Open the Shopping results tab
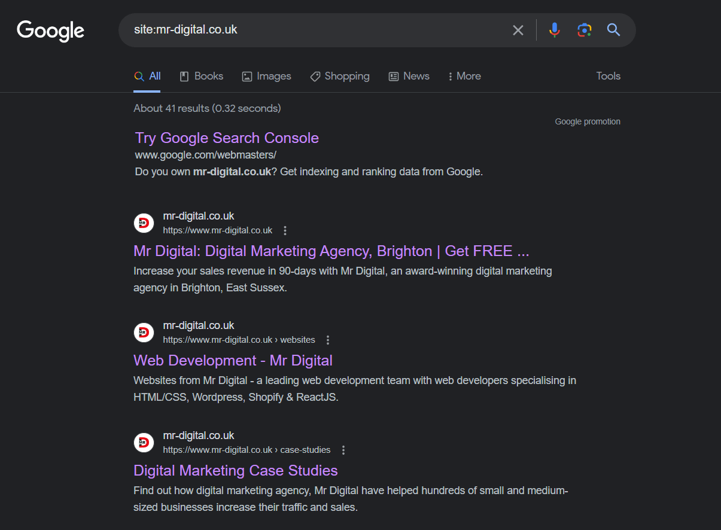 pos(340,76)
